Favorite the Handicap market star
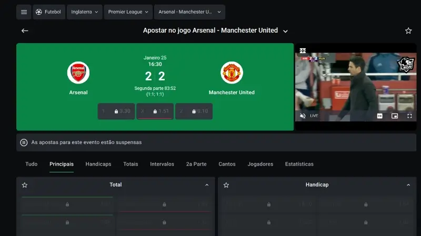 click(226, 185)
